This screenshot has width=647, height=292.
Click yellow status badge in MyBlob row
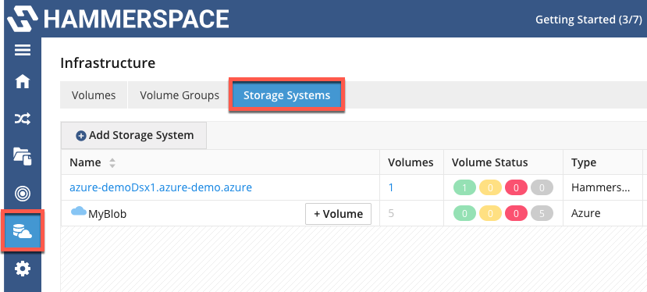tap(491, 213)
